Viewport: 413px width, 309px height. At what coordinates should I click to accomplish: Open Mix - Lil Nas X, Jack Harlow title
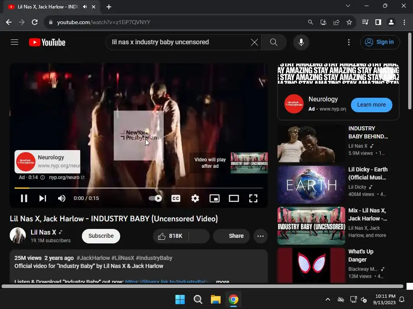367,214
